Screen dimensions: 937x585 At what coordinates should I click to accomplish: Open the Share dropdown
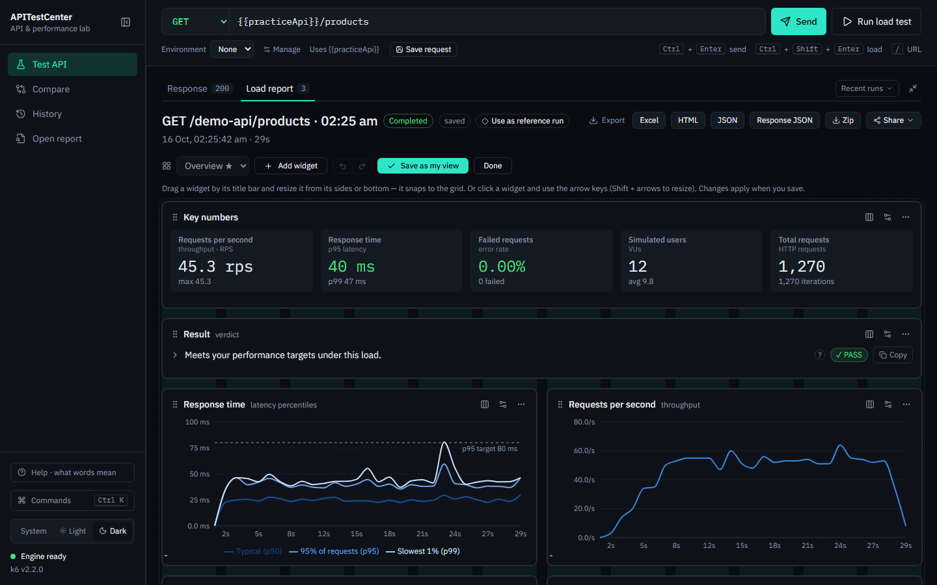(893, 120)
